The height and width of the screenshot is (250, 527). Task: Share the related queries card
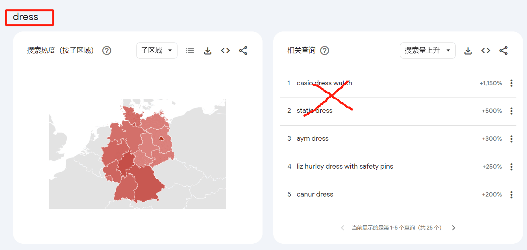click(x=503, y=51)
